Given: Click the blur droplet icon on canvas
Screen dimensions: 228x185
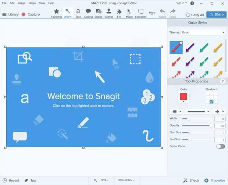Looking at the screenshot, I should [149, 77].
